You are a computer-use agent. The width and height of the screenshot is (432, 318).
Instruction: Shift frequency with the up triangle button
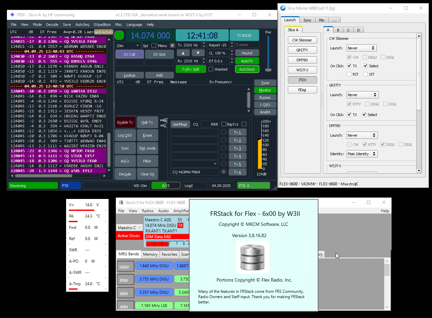coord(183,53)
